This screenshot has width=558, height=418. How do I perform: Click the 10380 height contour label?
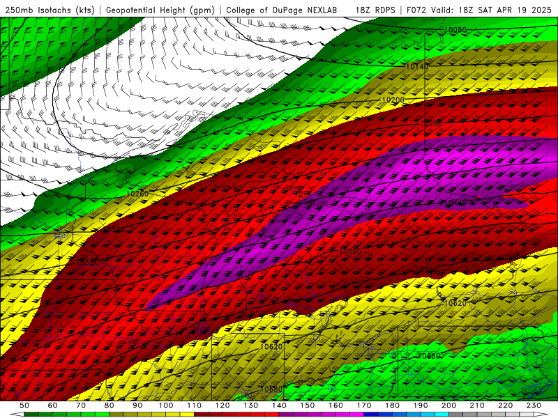(x=87, y=263)
